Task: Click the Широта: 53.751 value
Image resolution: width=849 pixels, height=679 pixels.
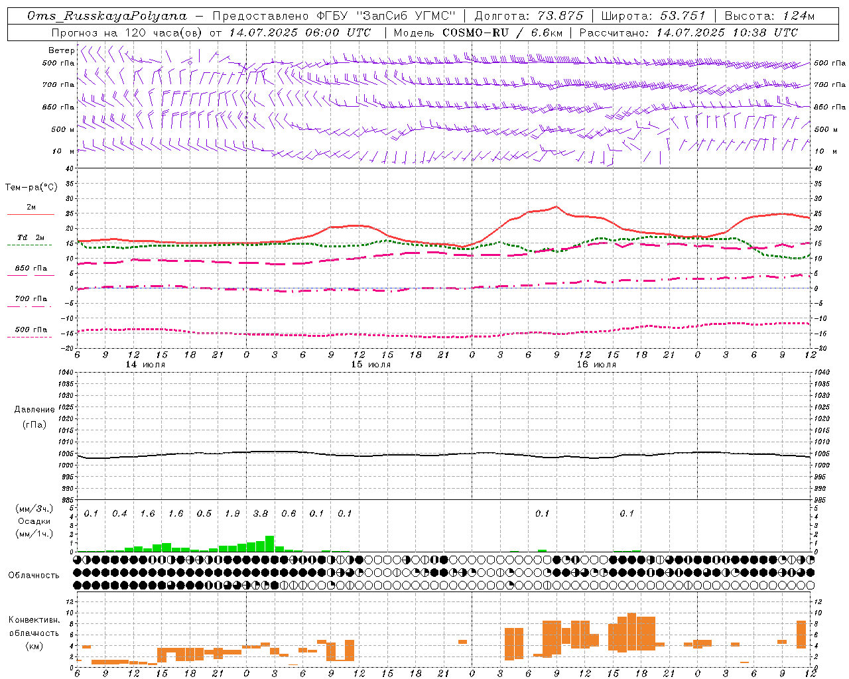Action: (x=653, y=16)
